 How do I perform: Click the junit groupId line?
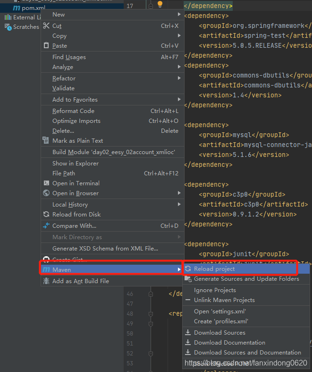tap(244, 254)
